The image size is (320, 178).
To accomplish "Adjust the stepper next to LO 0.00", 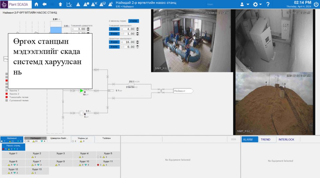I will pyautogui.click(x=137, y=47).
